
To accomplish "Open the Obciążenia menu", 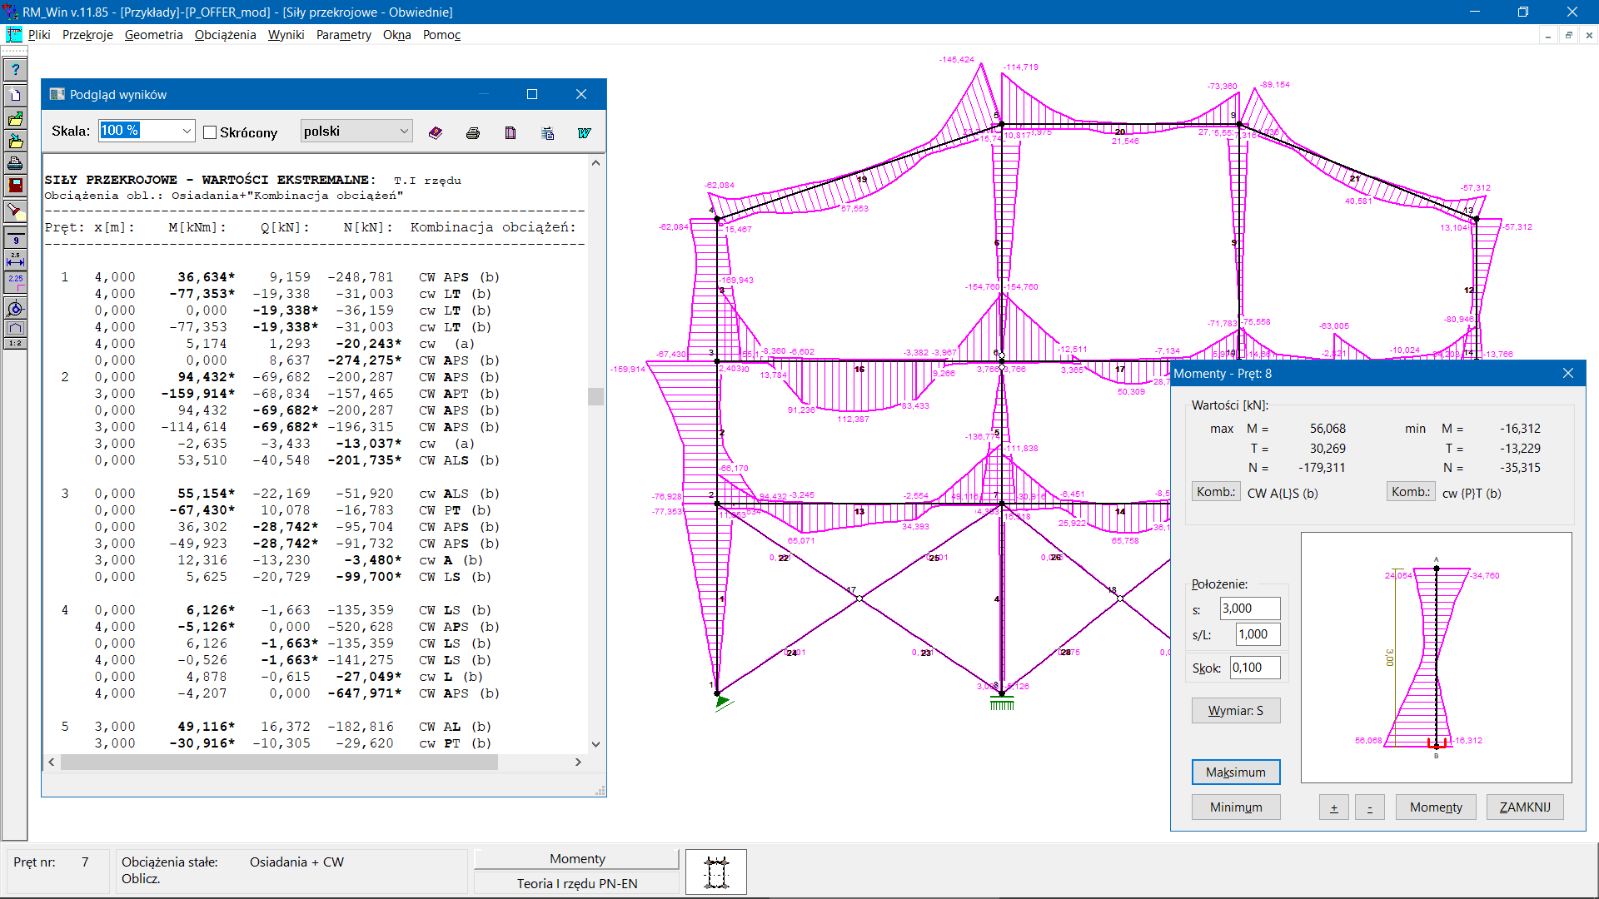I will [226, 35].
